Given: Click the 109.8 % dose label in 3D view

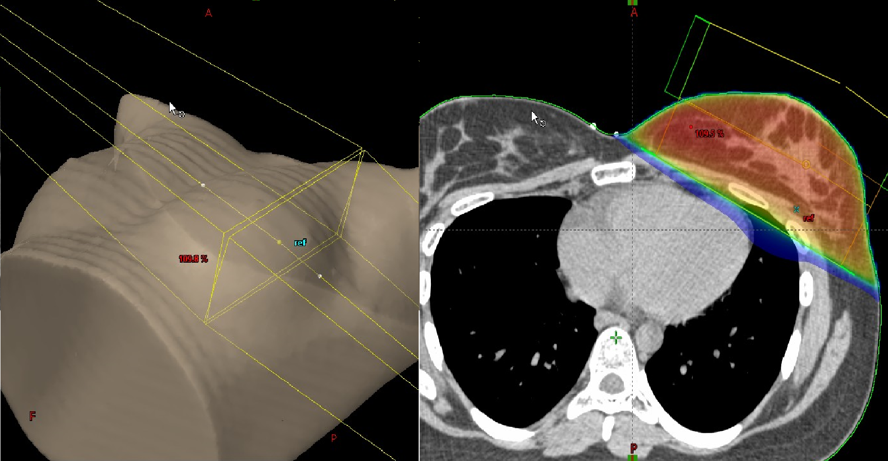Looking at the screenshot, I should [193, 259].
